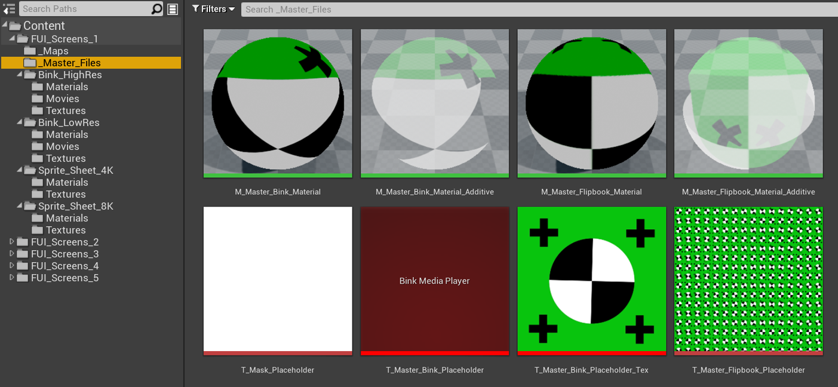This screenshot has width=838, height=387.
Task: Select the T_Master_Bink_Placeholder_Tex texture
Action: [x=591, y=280]
